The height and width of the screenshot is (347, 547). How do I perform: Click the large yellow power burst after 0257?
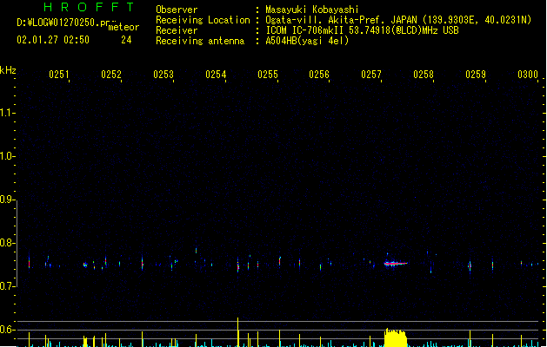pos(396,337)
